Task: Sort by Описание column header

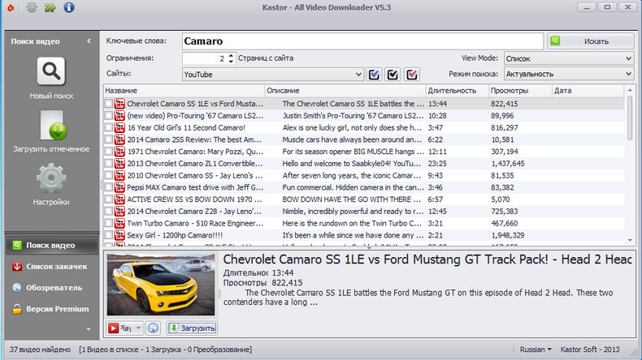Action: (x=345, y=91)
